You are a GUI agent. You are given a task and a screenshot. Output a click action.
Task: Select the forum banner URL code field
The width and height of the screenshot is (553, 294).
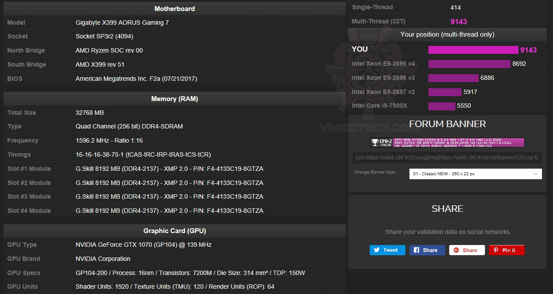point(447,158)
